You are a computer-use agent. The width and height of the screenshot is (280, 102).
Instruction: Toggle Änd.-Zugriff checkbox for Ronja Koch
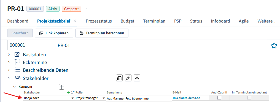click(219, 98)
